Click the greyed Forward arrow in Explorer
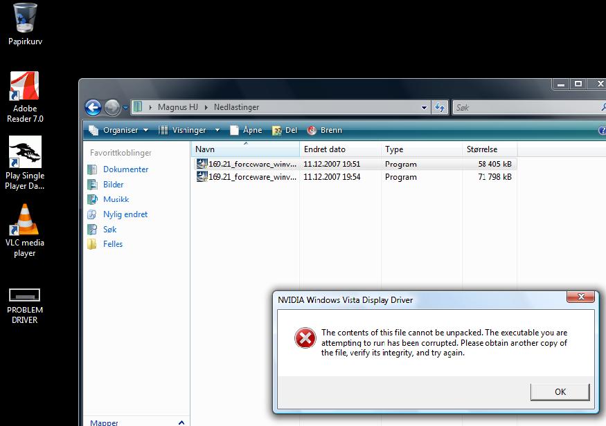606x426 pixels. click(x=112, y=108)
